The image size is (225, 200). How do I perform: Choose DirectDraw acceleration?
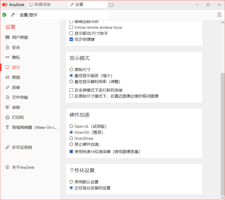point(71,138)
